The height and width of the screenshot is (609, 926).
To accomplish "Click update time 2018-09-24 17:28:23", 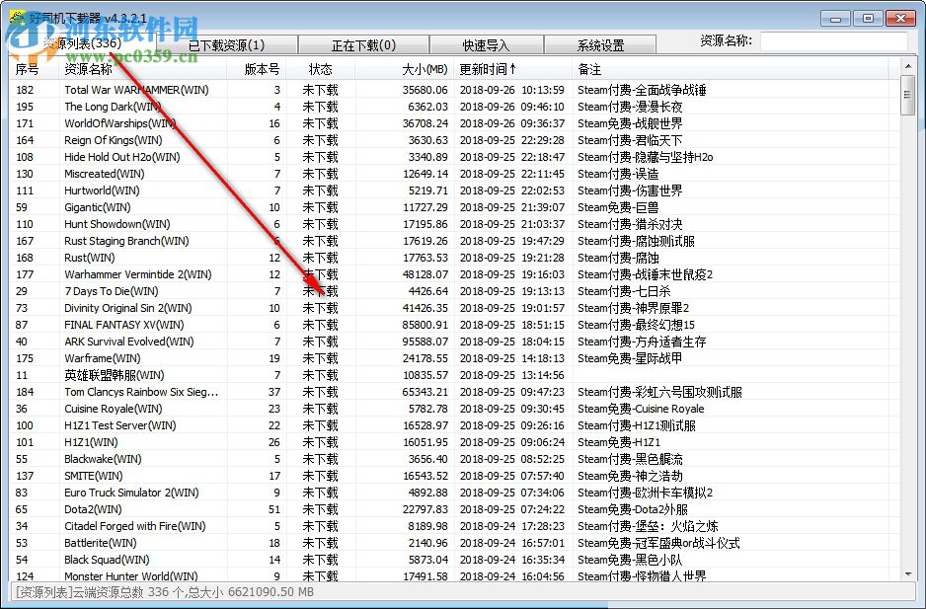I will click(x=512, y=526).
